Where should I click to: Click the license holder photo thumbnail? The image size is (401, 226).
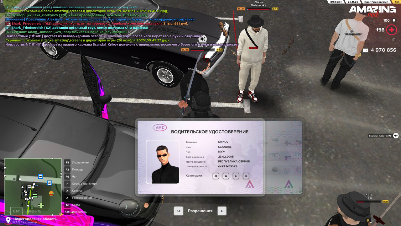[x=163, y=162]
